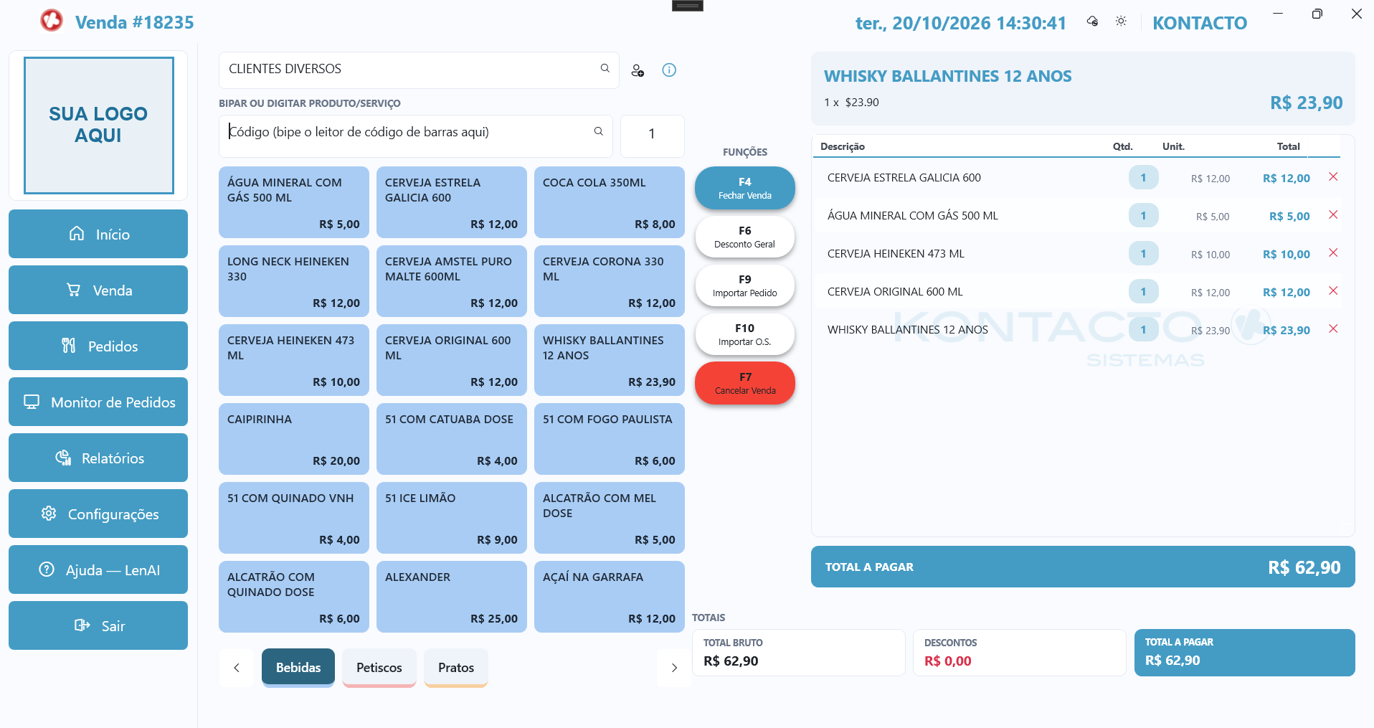Viewport: 1374px width, 728px height.
Task: Select the Bebidas category tab
Action: click(x=298, y=668)
